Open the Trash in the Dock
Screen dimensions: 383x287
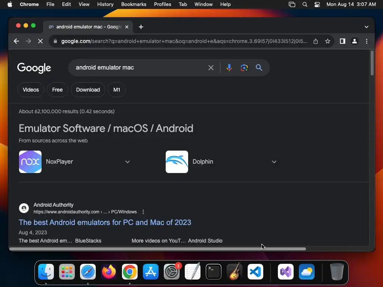tap(337, 272)
